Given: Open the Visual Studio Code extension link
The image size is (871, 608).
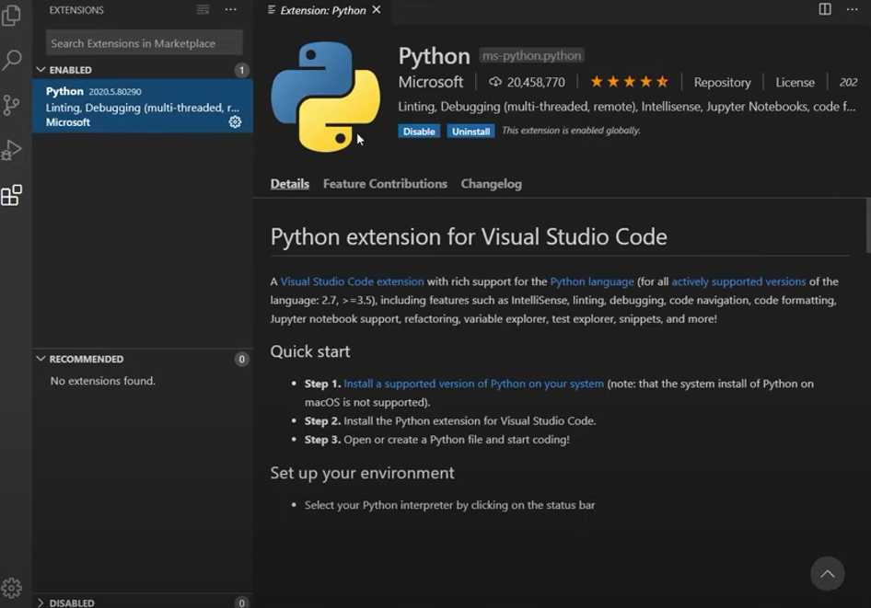Looking at the screenshot, I should point(353,281).
